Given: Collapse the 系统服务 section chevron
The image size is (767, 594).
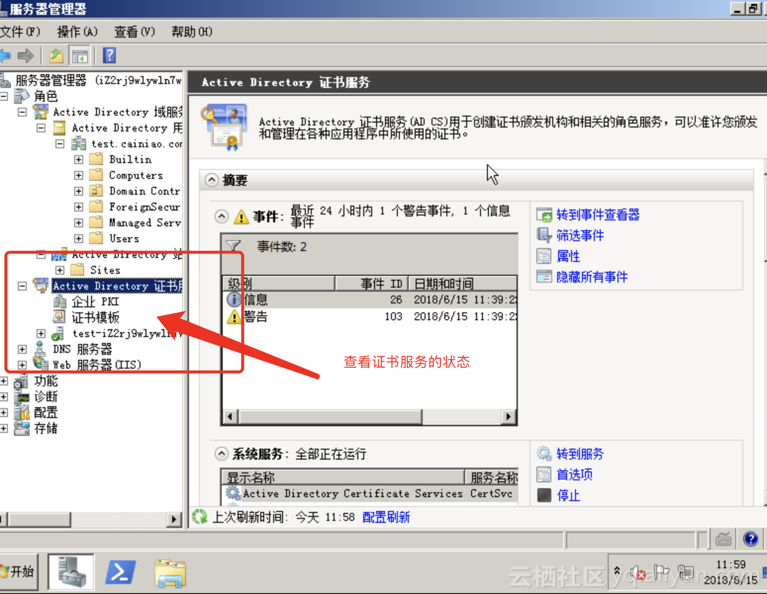Looking at the screenshot, I should tap(221, 454).
